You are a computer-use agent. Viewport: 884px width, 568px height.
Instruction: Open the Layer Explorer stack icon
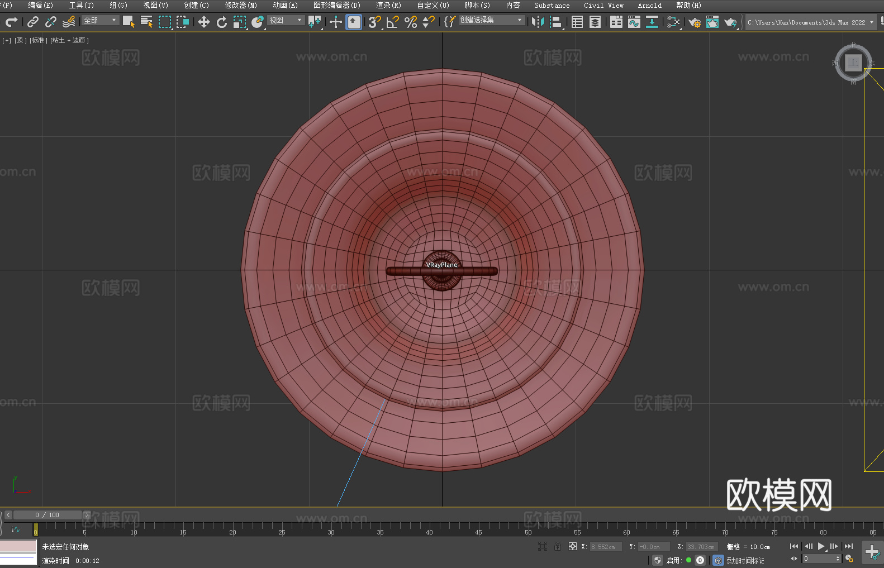(x=595, y=22)
